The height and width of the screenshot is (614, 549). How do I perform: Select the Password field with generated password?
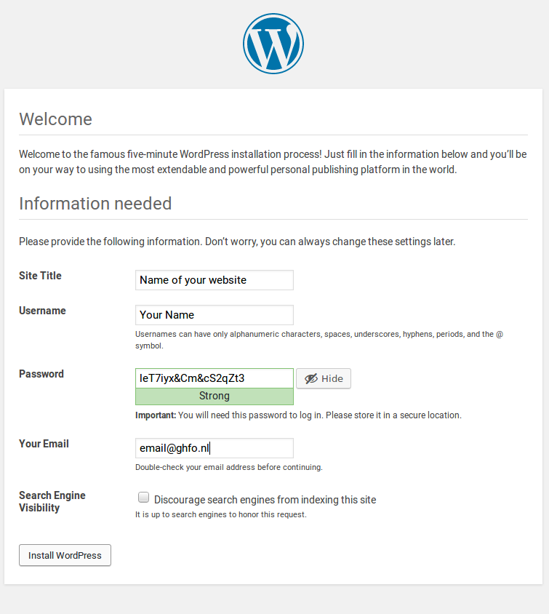click(215, 378)
